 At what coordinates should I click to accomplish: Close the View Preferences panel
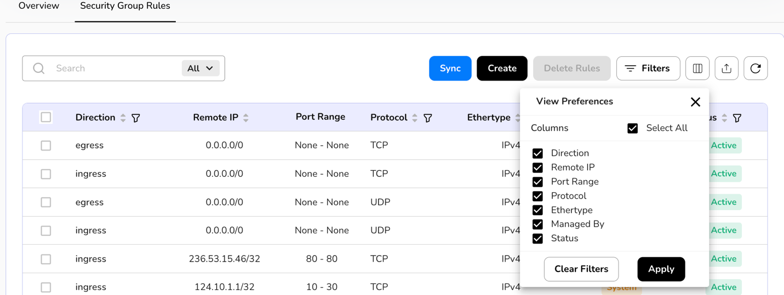click(695, 102)
